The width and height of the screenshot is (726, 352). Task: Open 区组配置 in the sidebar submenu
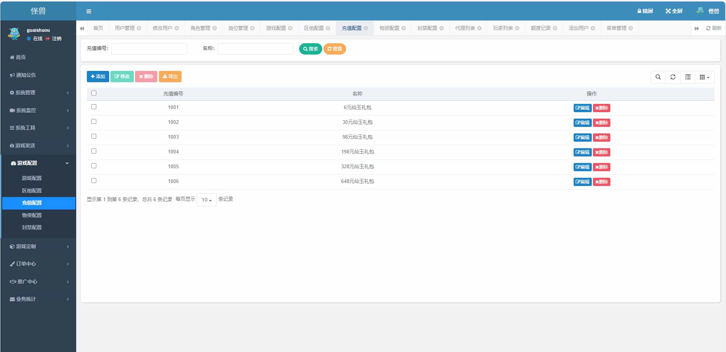pos(32,191)
